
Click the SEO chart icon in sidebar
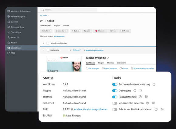coord(8,53)
